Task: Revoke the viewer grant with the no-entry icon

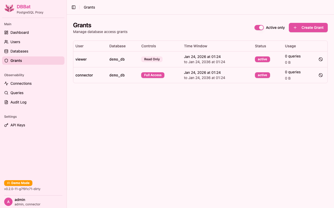Action: pos(320,59)
